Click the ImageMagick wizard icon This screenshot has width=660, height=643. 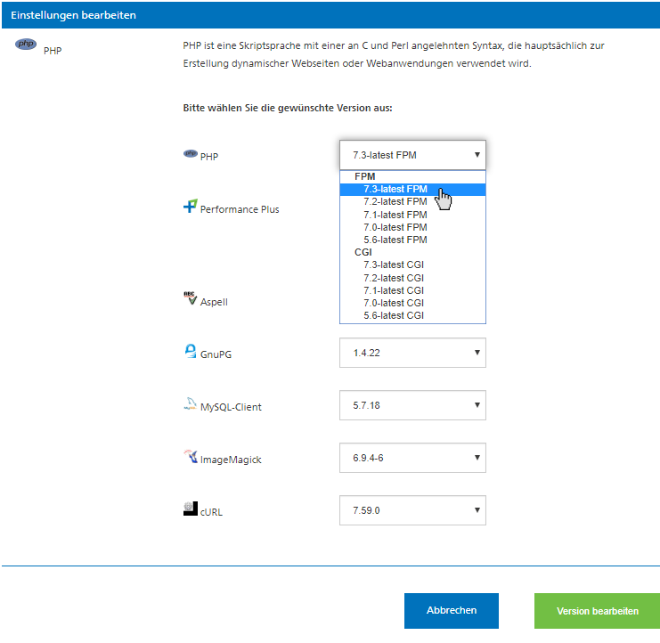[x=190, y=457]
